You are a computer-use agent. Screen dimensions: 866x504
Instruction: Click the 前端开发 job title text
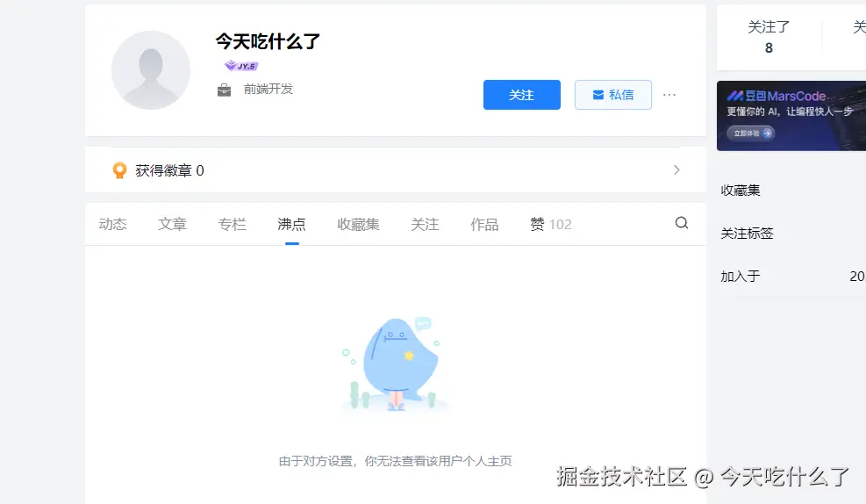[268, 89]
